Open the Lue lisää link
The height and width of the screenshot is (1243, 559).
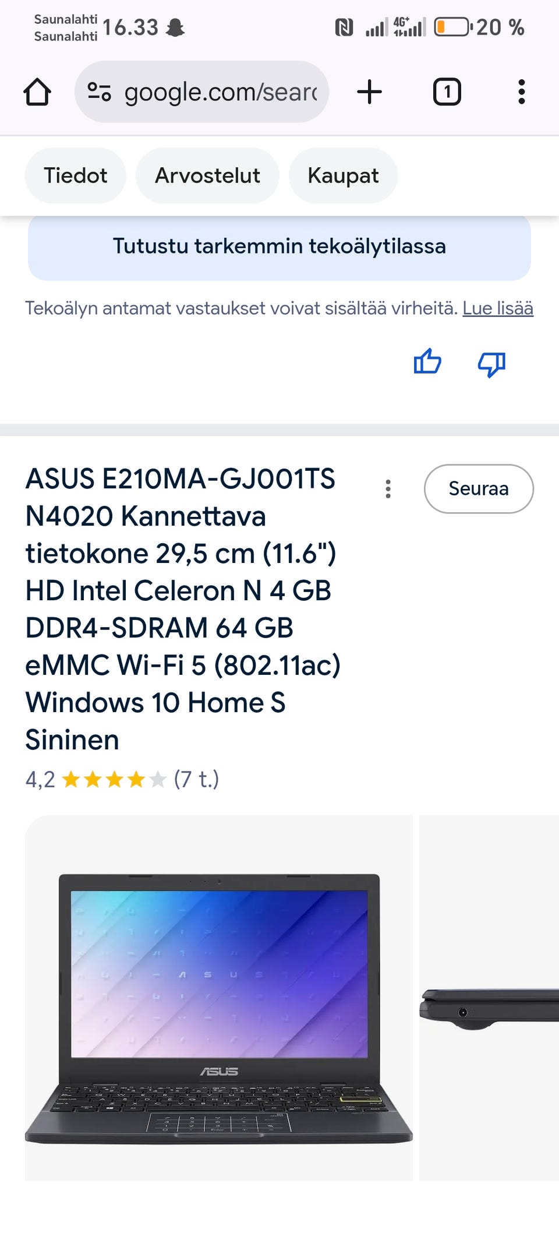498,308
